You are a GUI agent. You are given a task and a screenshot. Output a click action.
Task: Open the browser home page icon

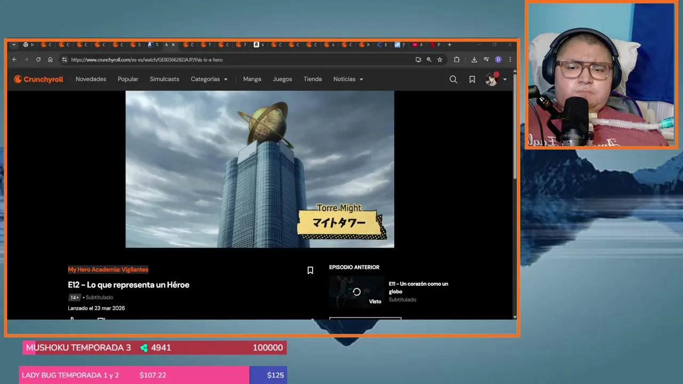(x=50, y=60)
